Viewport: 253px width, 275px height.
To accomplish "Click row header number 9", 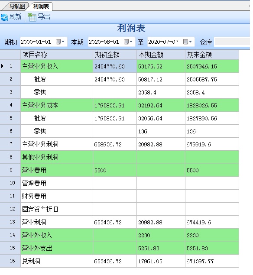I will [11, 170].
